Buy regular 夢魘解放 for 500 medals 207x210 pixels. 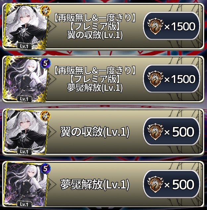(172, 184)
